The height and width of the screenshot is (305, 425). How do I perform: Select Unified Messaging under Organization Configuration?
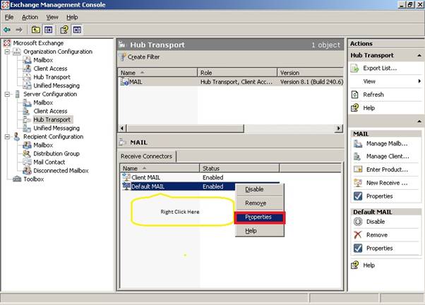56,85
